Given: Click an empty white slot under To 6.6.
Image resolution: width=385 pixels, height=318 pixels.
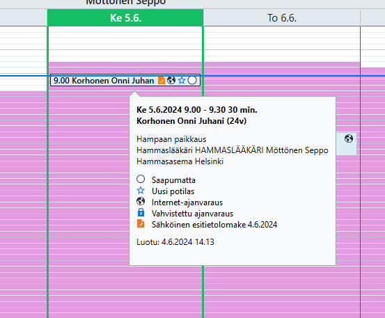Looking at the screenshot, I should coord(282,44).
